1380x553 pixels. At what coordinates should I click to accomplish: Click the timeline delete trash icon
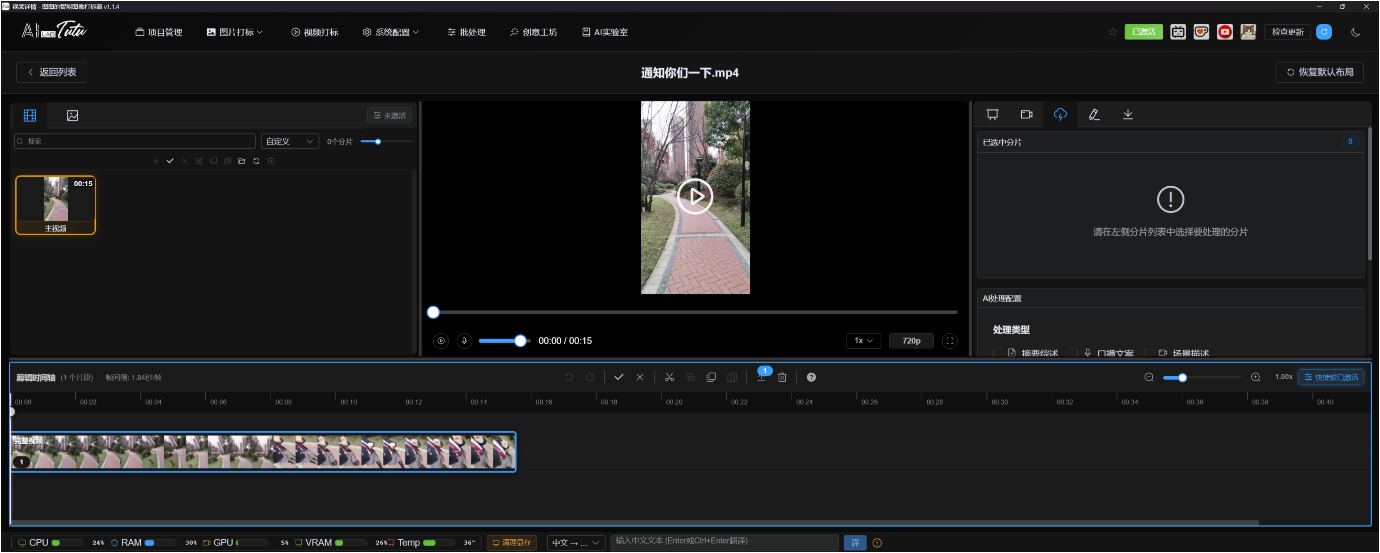(782, 378)
